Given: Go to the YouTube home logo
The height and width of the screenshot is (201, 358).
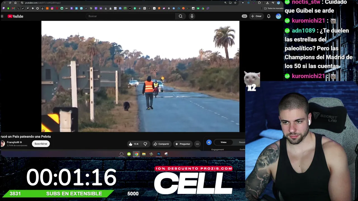Looking at the screenshot, I should [x=15, y=16].
